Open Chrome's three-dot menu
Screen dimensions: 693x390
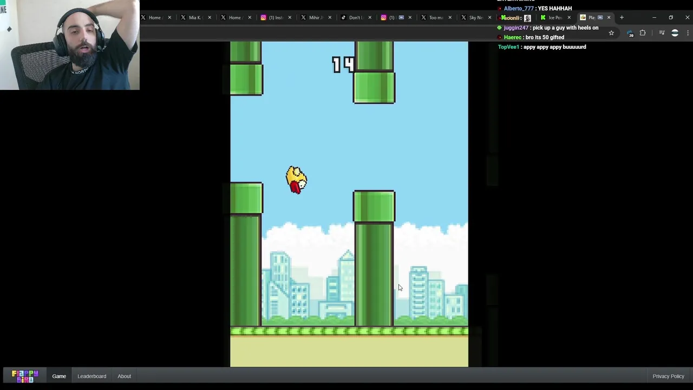pos(688,33)
